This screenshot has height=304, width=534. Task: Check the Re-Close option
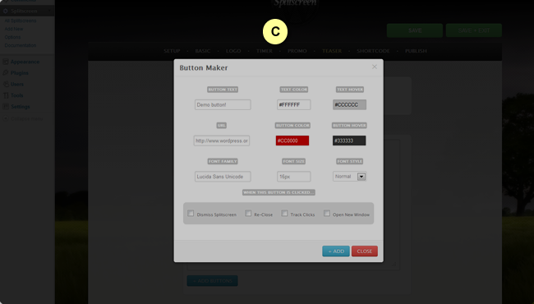(248, 213)
